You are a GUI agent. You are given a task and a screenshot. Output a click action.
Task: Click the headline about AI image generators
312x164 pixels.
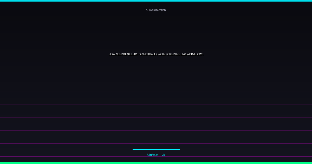coord(156,54)
